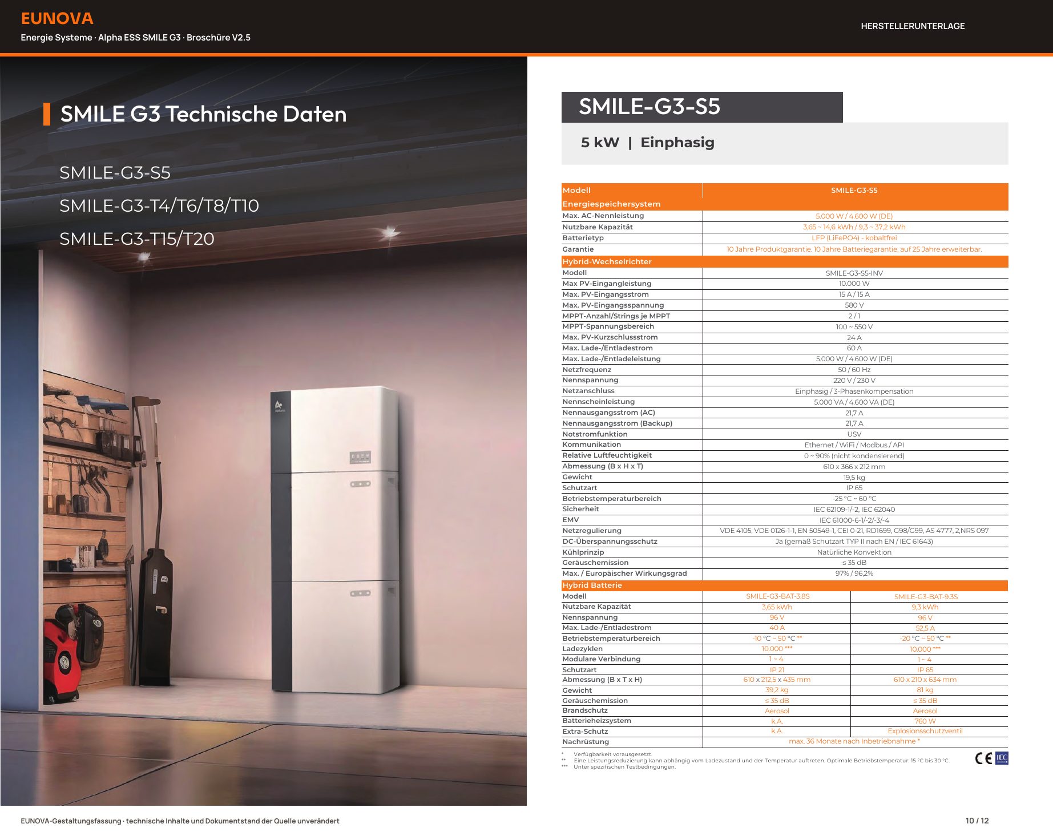Click the blue IEC certification logo
Screen dimensions: 1053x836
tap(1002, 758)
